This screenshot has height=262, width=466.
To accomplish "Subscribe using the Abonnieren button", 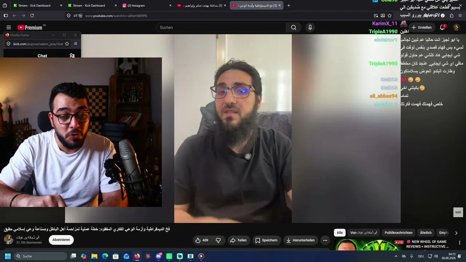I will (61, 240).
